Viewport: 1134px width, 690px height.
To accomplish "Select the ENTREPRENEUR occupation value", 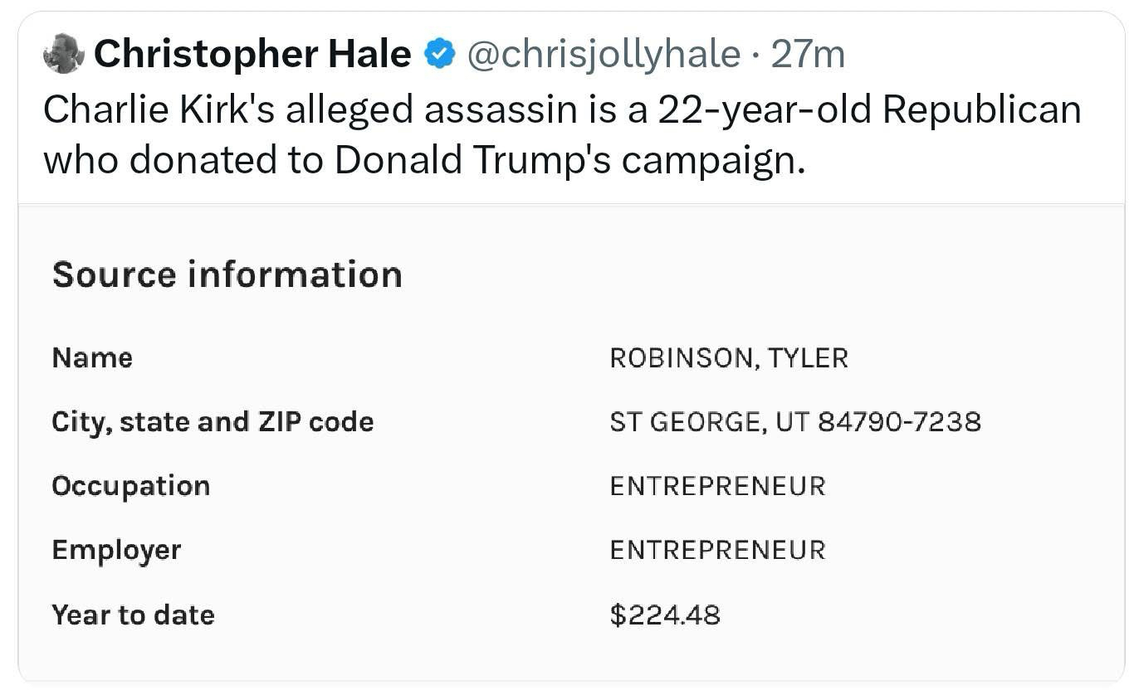I will (717, 486).
